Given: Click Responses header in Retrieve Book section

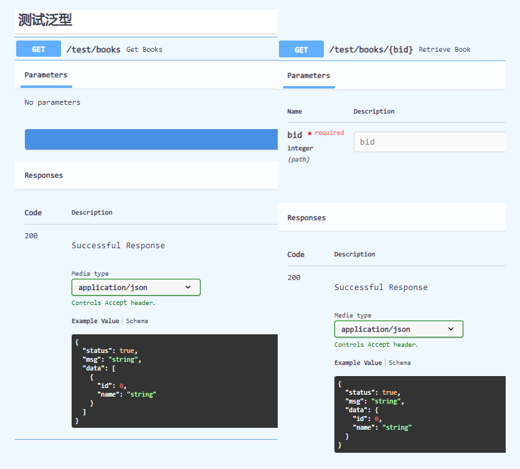Looking at the screenshot, I should tap(306, 218).
